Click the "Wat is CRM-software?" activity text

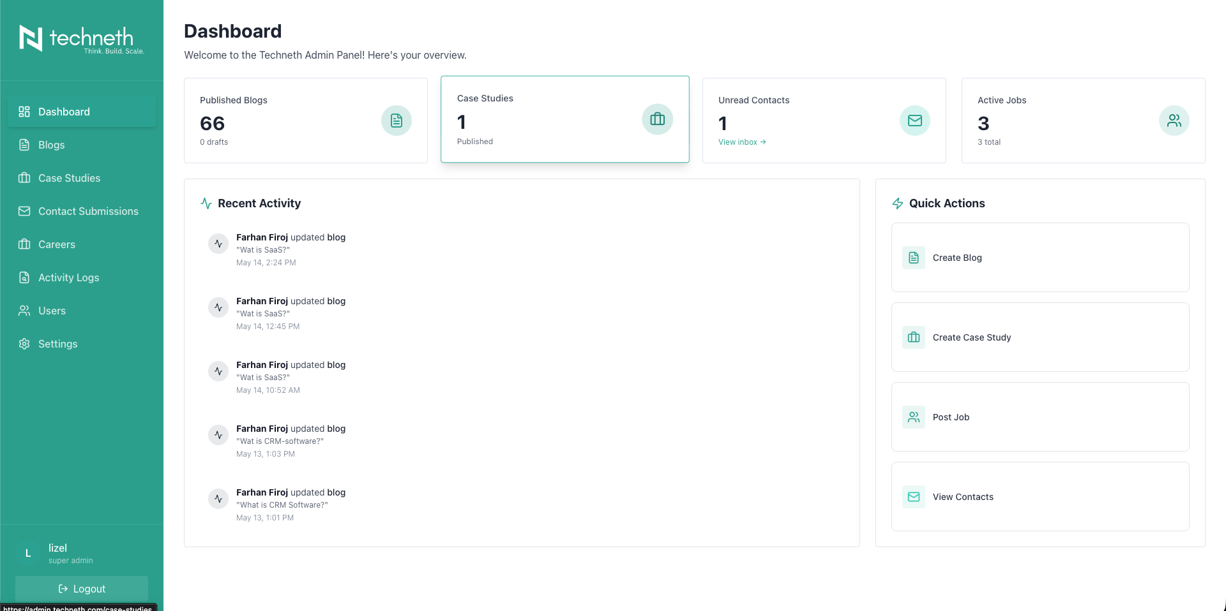(x=280, y=441)
